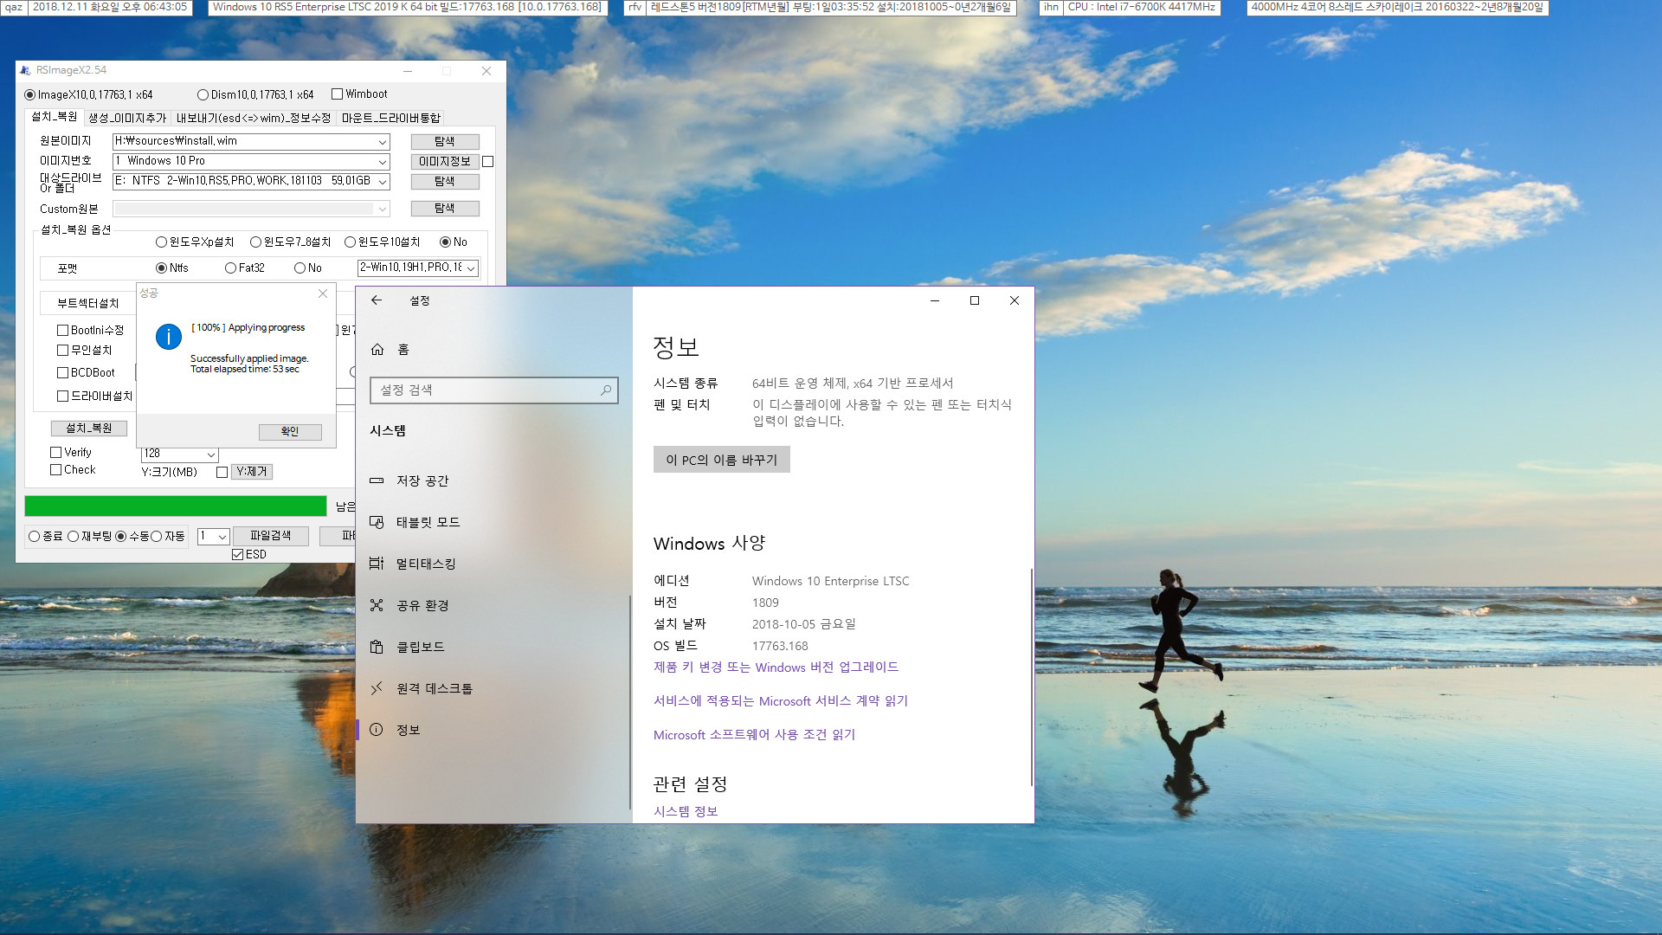Click the back arrow in Settings window
Screen dimensions: 1662x935
pyautogui.click(x=377, y=300)
